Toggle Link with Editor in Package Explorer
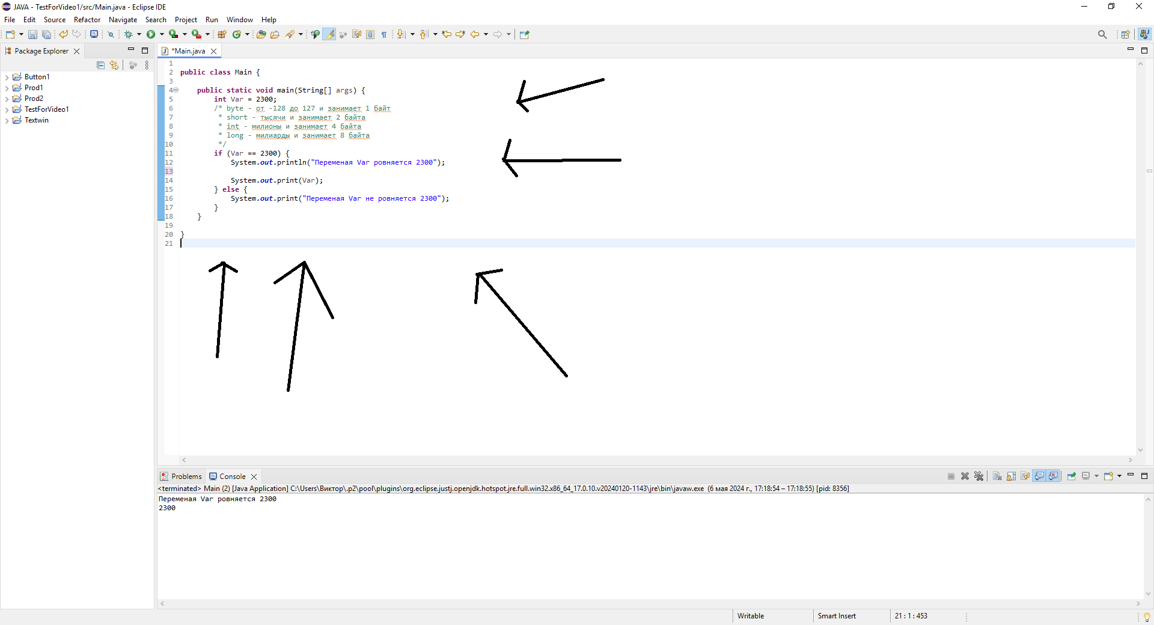The width and height of the screenshot is (1154, 625). (x=114, y=66)
